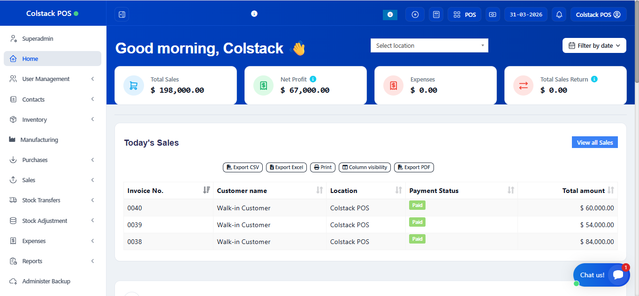
Task: Open the Filter by date dropdown
Action: click(x=594, y=45)
